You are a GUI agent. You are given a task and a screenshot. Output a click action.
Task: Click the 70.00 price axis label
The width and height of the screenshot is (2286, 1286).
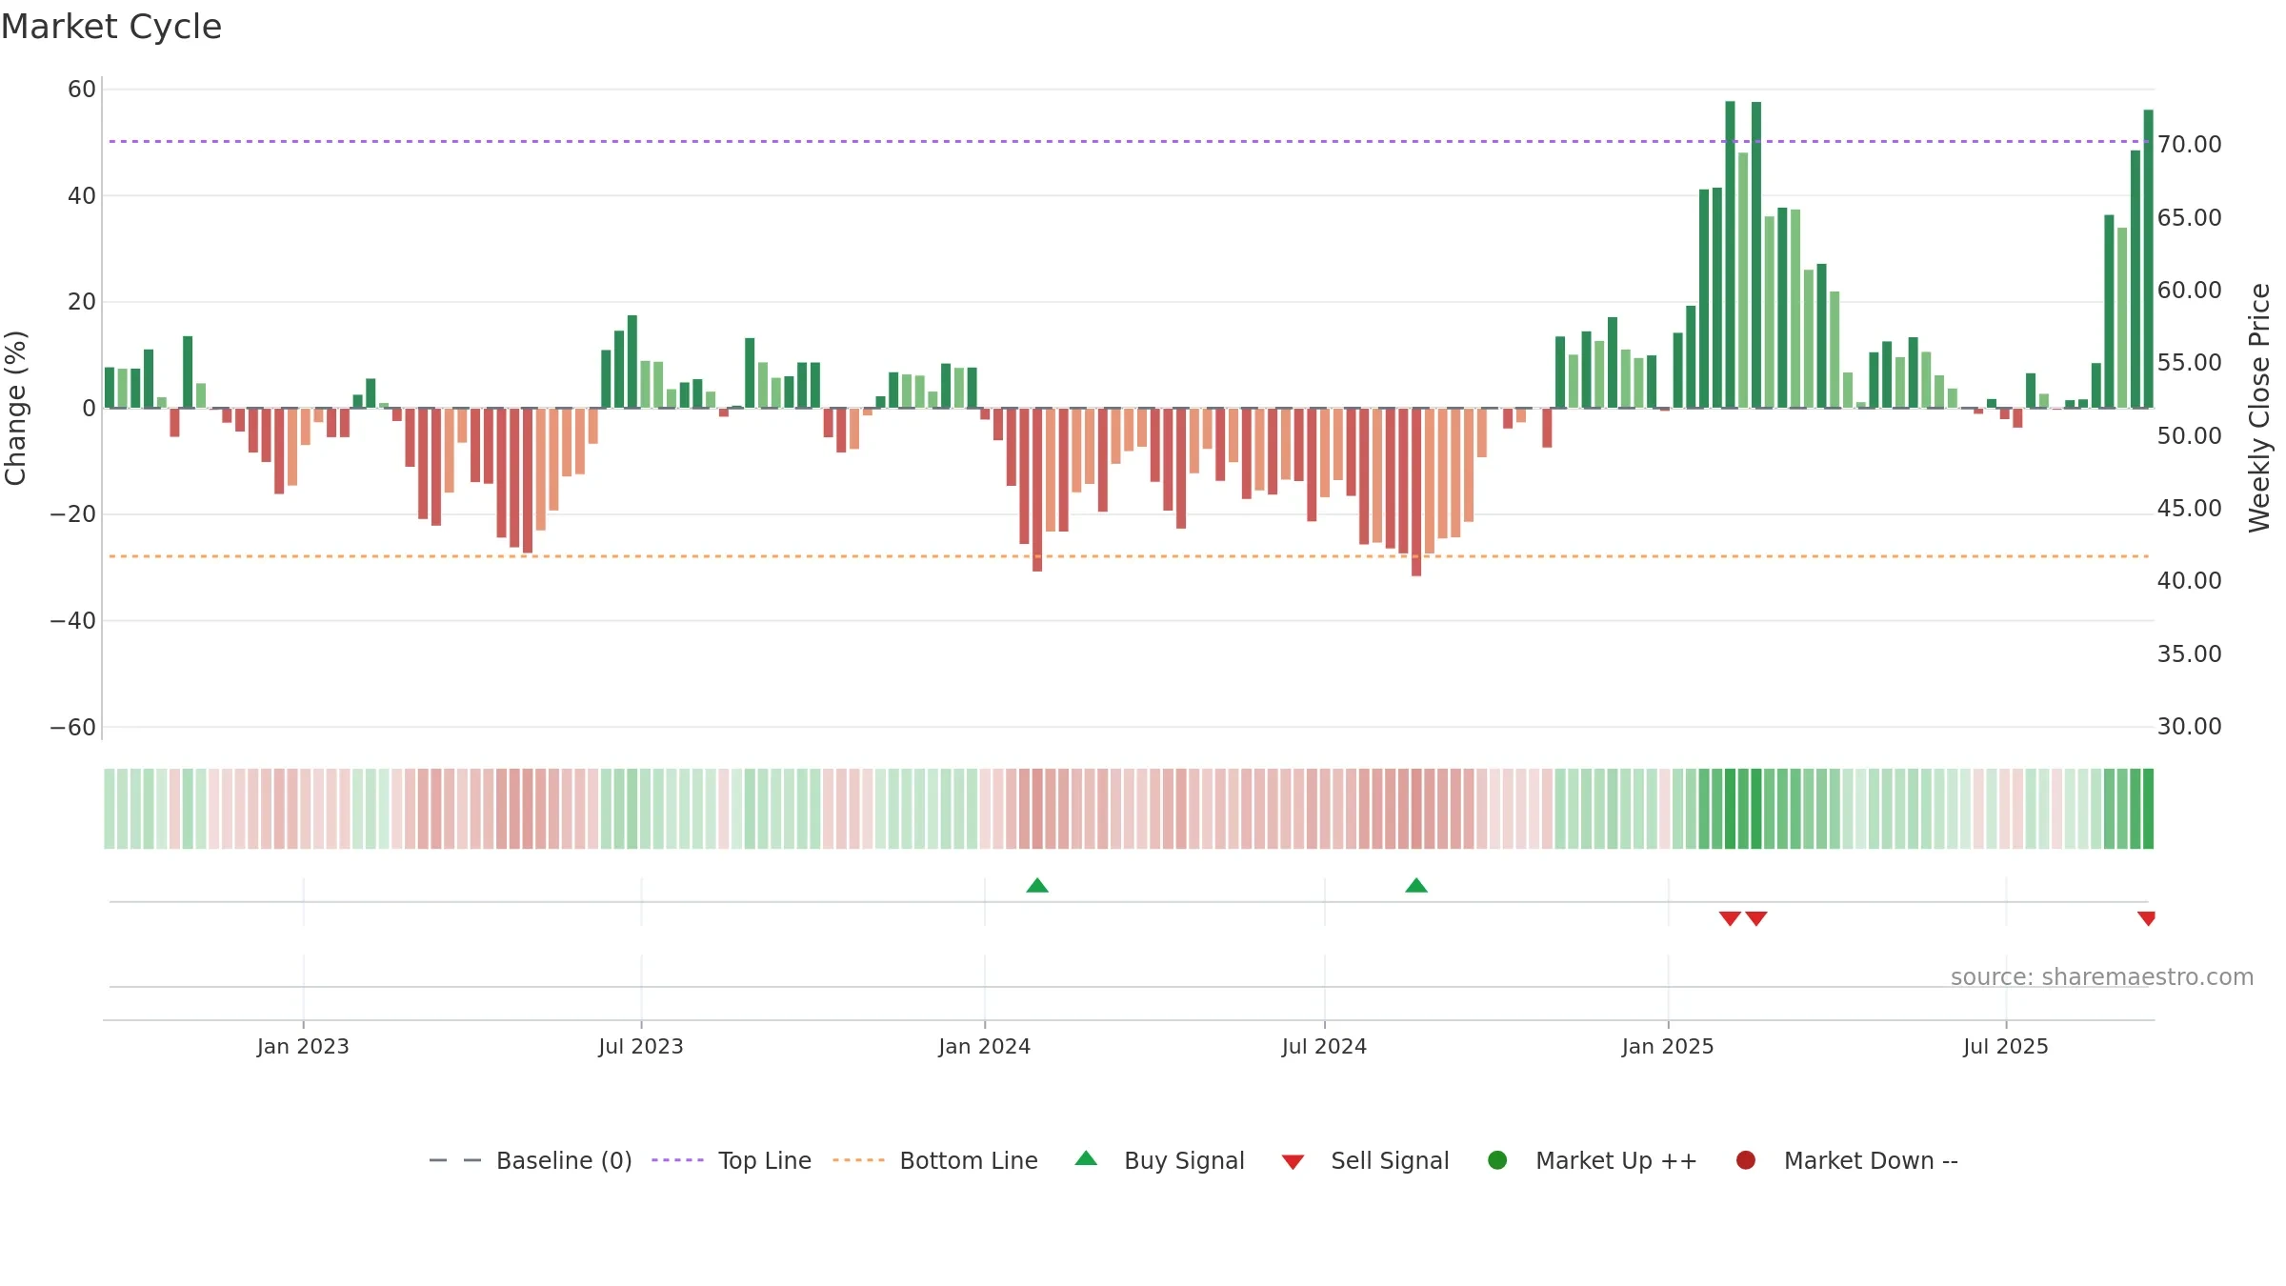pyautogui.click(x=2189, y=145)
